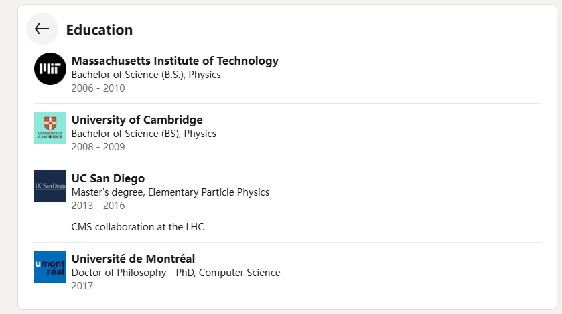Click the UC San Diego logo

click(50, 186)
